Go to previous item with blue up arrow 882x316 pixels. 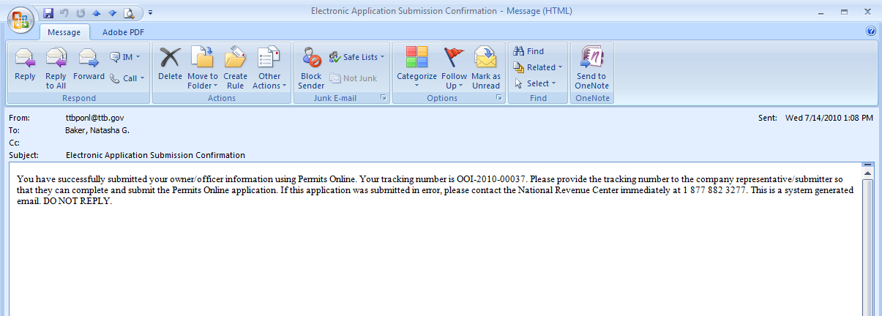point(96,13)
